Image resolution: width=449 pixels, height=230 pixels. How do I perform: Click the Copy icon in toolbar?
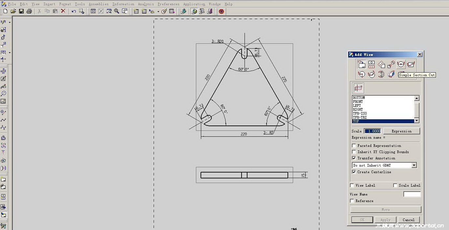[x=47, y=11]
